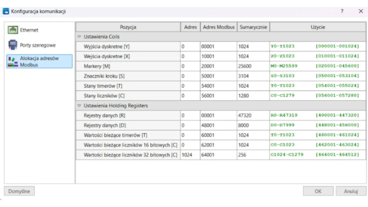Click the serial ports connector icon

click(13, 45)
